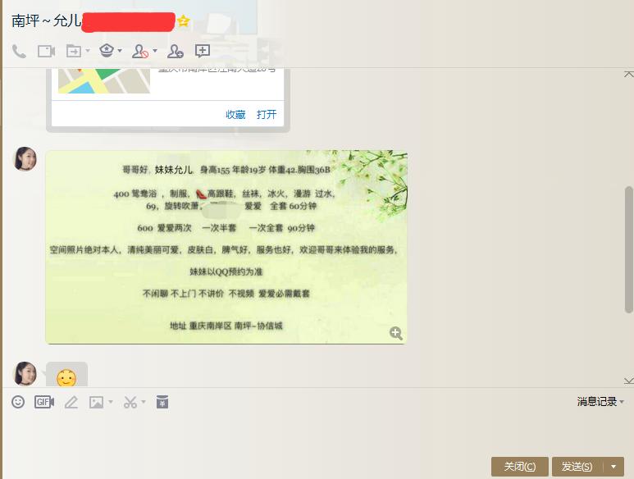Click the GIF video icon
634x479 pixels.
pos(44,402)
